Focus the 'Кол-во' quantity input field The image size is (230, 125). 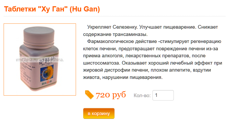(x=163, y=95)
